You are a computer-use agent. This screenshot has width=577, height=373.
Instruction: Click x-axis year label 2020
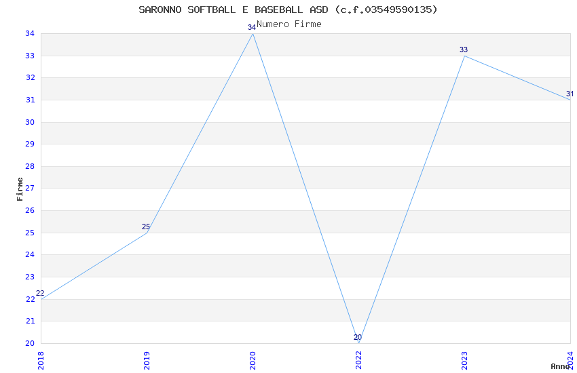(x=253, y=360)
